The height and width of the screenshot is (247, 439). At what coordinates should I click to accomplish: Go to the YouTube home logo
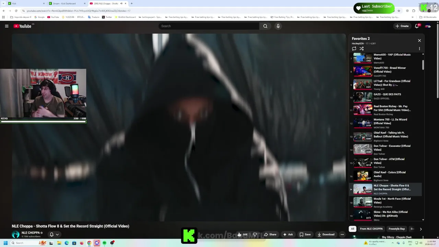(23, 26)
